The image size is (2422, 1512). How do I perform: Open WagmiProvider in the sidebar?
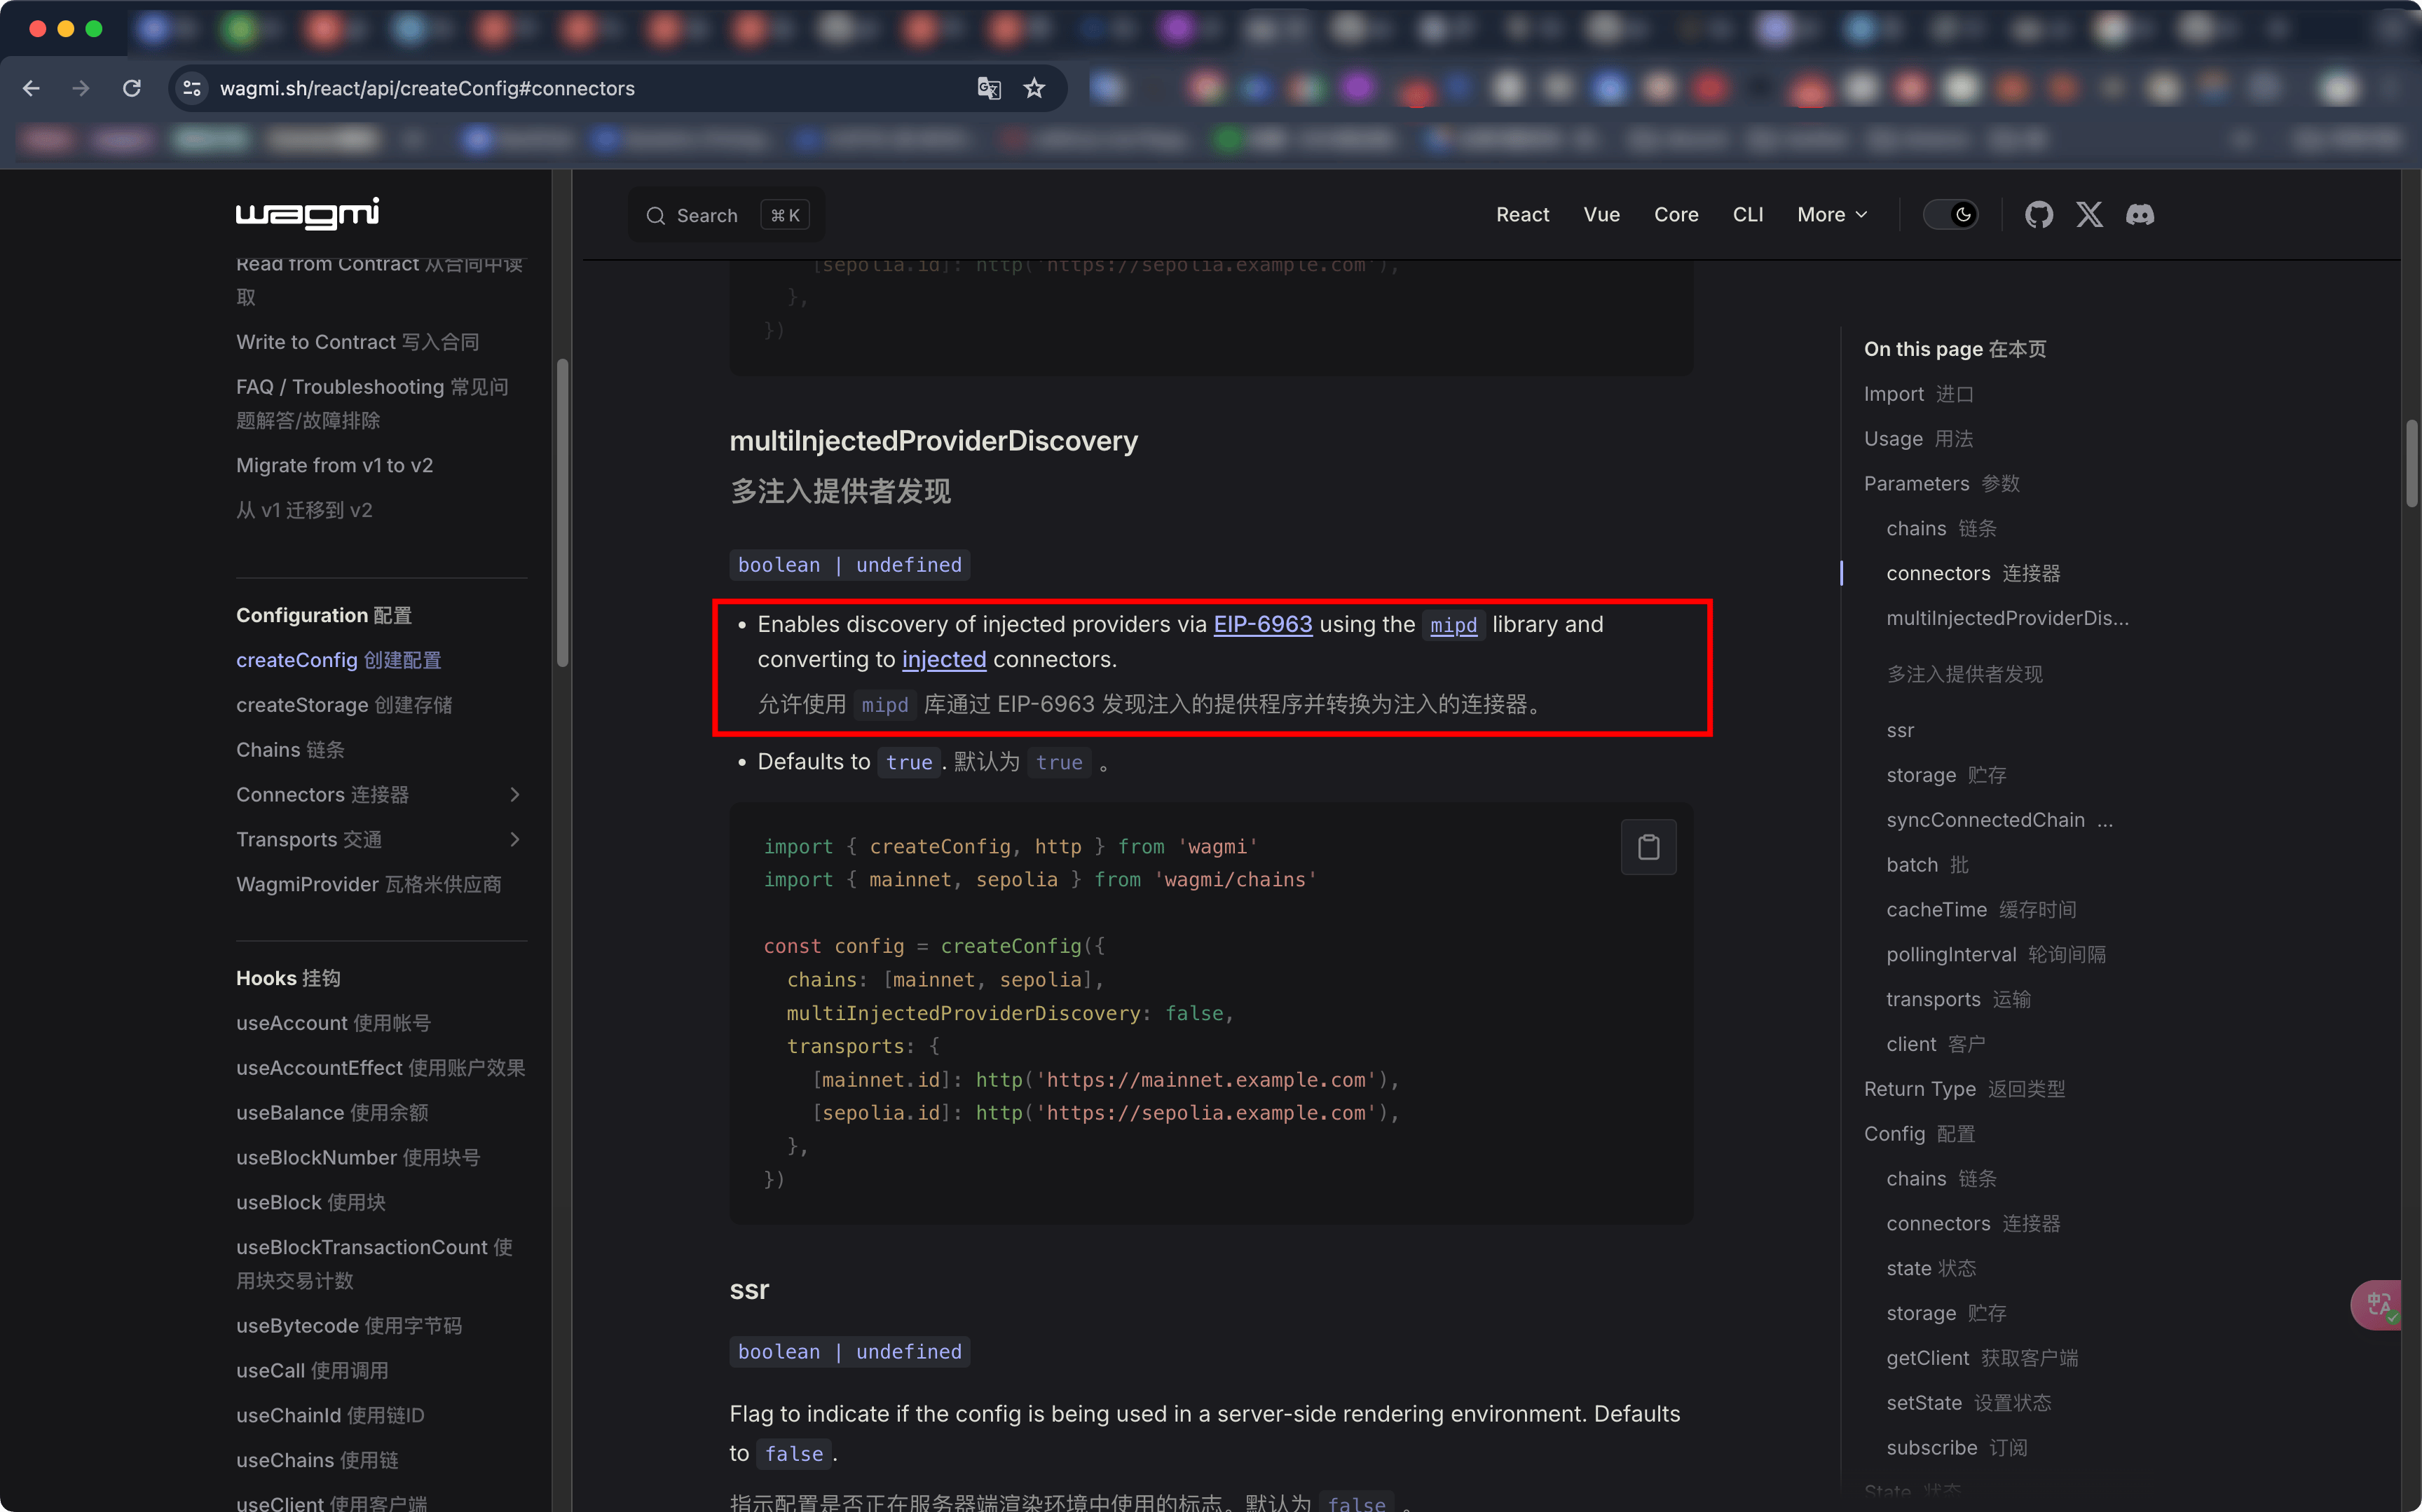(368, 884)
